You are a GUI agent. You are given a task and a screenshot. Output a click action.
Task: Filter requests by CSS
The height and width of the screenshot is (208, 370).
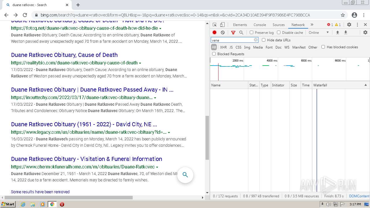pos(238,47)
